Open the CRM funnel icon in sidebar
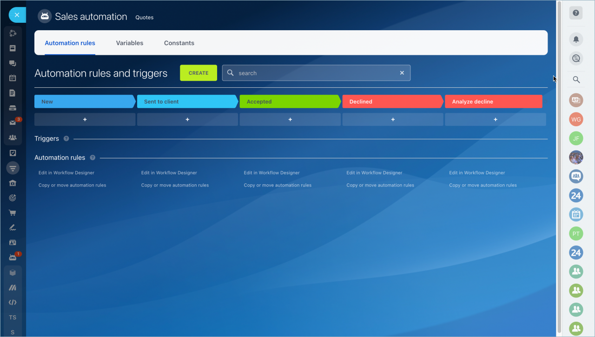Image resolution: width=595 pixels, height=337 pixels. tap(13, 168)
